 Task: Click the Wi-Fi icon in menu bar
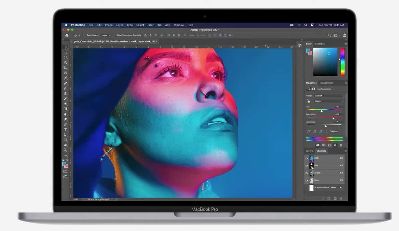299,25
